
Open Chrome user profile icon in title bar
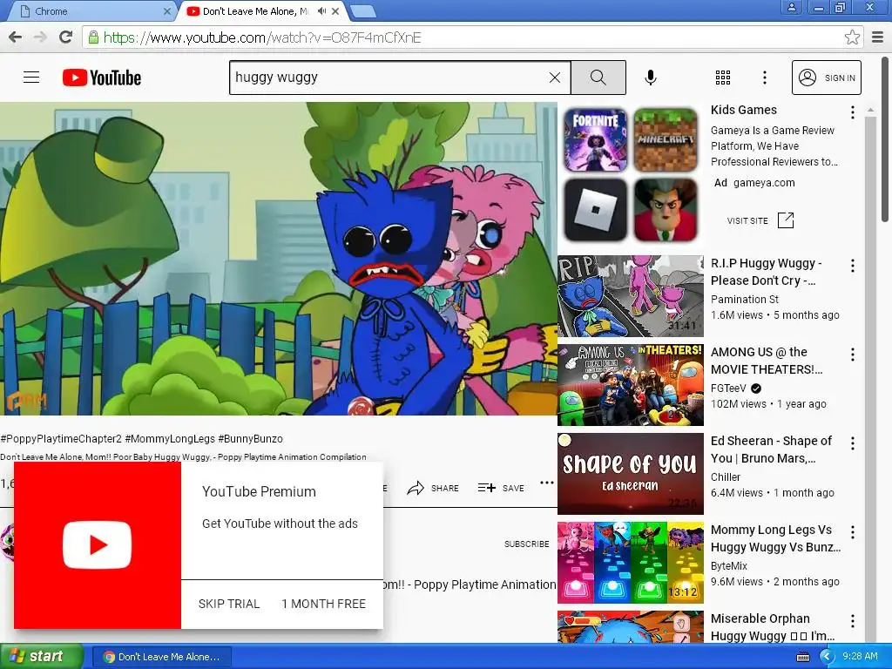[x=791, y=8]
